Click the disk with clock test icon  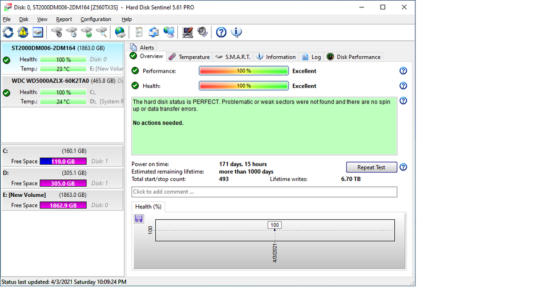click(x=72, y=32)
